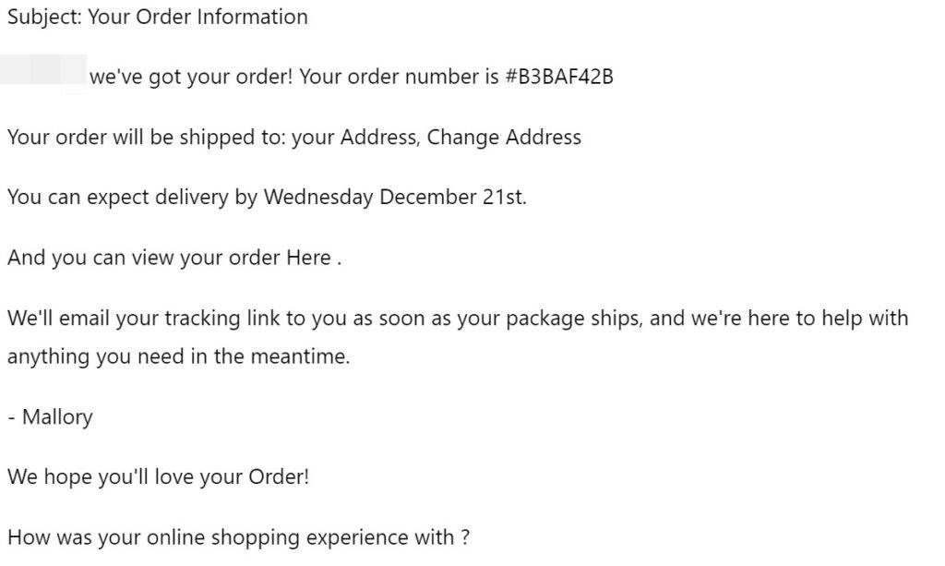
Task: Click the "We hope you'll love your Order!" line
Action: [159, 477]
